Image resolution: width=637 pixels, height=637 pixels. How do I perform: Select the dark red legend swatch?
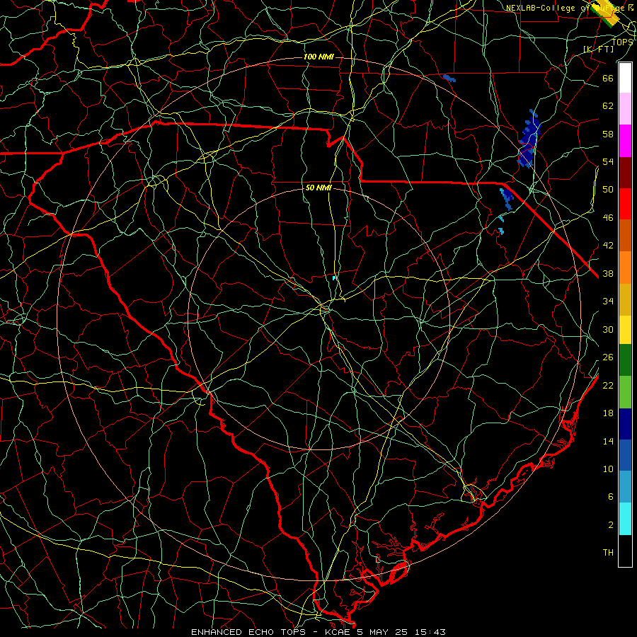tap(625, 173)
